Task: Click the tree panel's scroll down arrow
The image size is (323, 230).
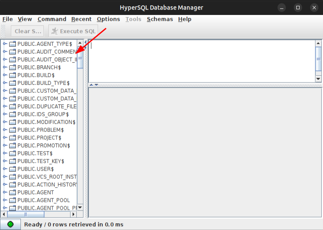Action: pos(80,207)
